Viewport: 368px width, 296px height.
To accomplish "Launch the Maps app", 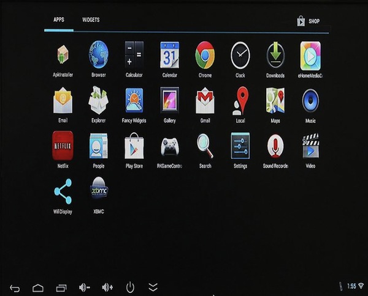I will pos(275,101).
